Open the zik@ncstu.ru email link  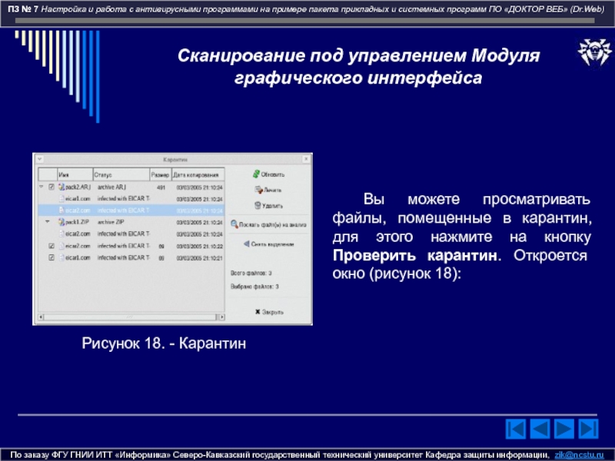click(x=580, y=455)
